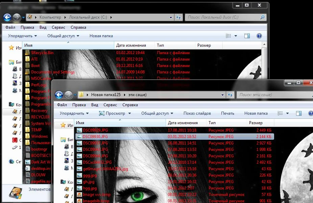The height and width of the screenshot is (203, 313).
Task: Select the ATI folder icon
Action: click(x=27, y=59)
